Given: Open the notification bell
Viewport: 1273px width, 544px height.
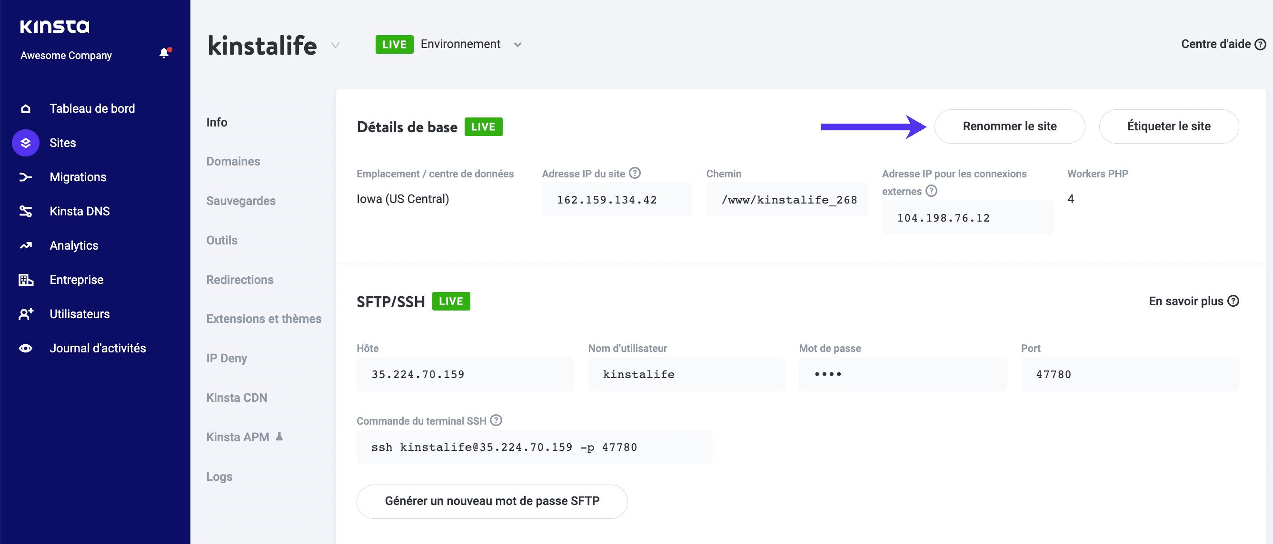Looking at the screenshot, I should [x=163, y=53].
